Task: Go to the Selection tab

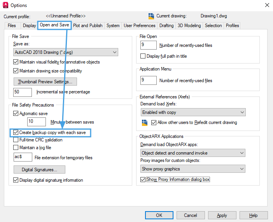Action: pos(213,26)
